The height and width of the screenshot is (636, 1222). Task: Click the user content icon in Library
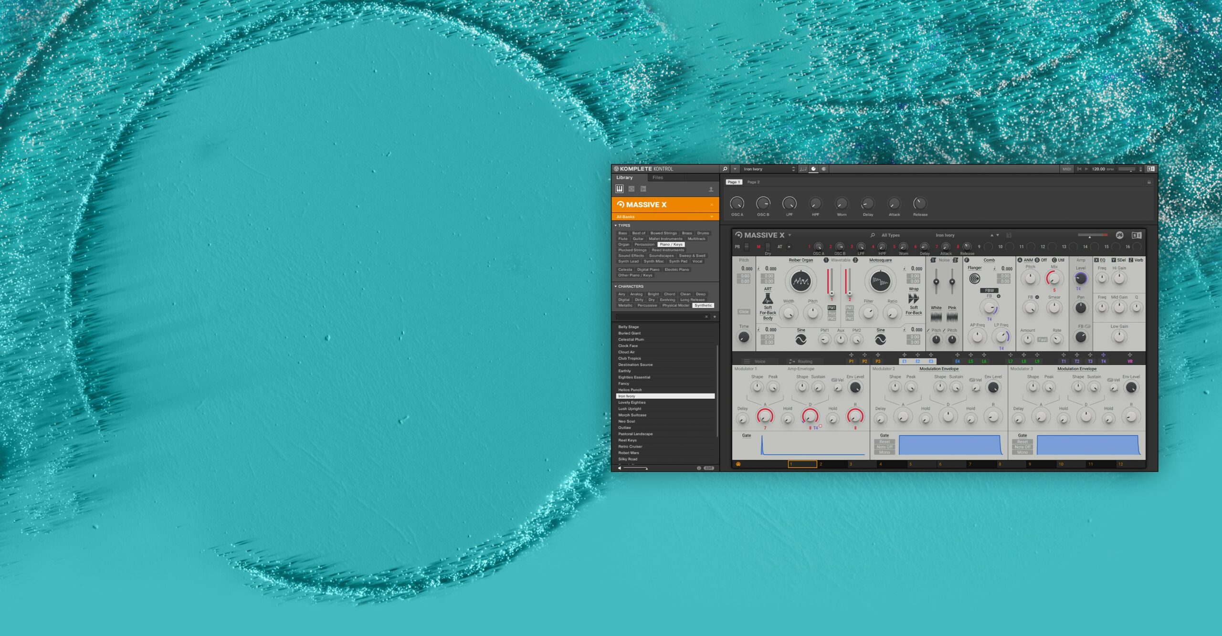[x=711, y=189]
